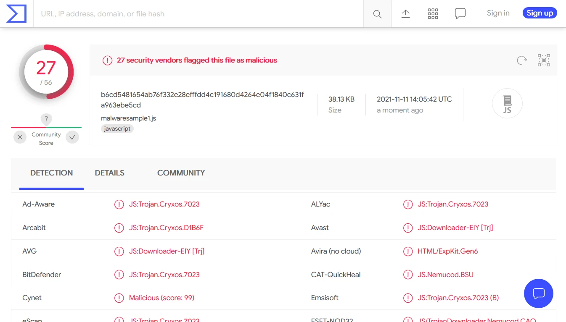The height and width of the screenshot is (322, 566).
Task: Vote harmless with community checkmark button
Action: (72, 137)
